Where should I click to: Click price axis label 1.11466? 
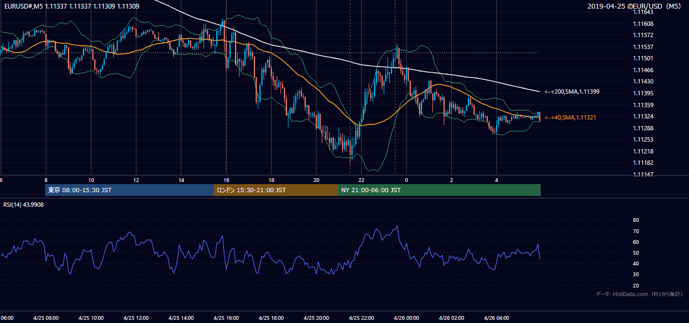[x=643, y=70]
